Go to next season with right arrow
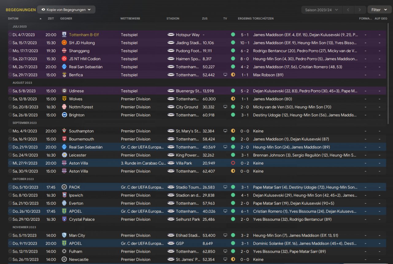This screenshot has width=393, height=264. click(360, 10)
